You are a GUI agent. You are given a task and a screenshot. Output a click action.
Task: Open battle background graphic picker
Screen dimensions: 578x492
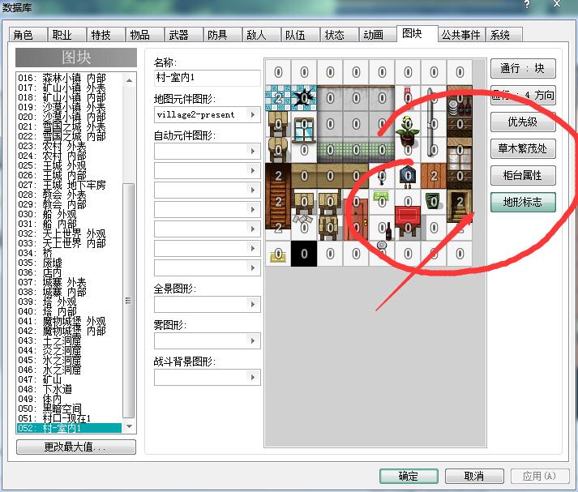point(253,378)
